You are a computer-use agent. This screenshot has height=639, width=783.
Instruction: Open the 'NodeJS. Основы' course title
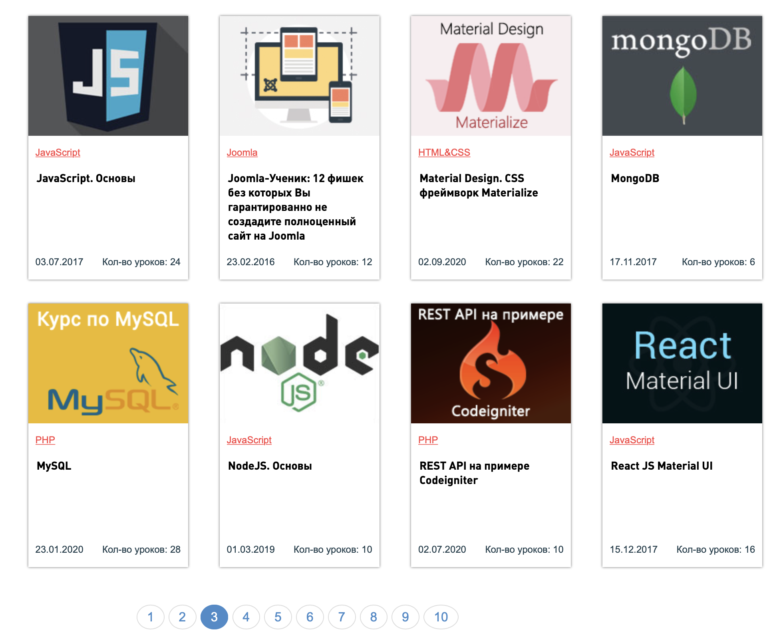[x=270, y=466]
